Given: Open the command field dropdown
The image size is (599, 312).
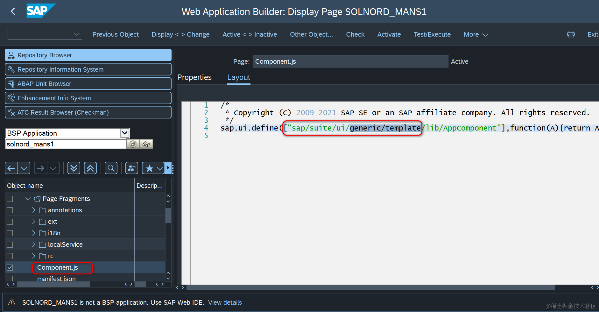Looking at the screenshot, I should [77, 34].
